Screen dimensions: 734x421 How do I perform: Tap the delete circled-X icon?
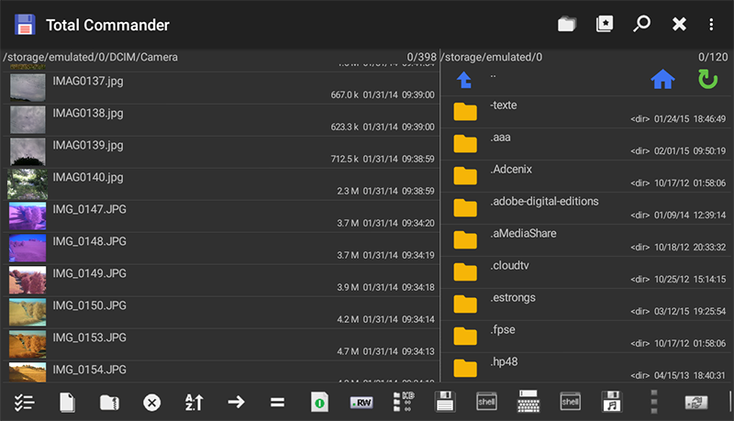[151, 403]
